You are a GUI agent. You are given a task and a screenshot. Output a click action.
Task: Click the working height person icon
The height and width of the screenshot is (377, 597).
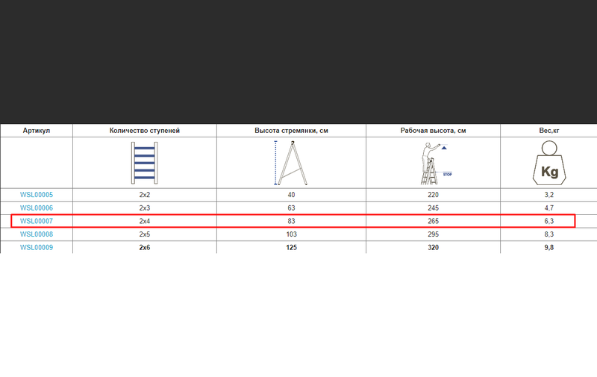click(436, 163)
